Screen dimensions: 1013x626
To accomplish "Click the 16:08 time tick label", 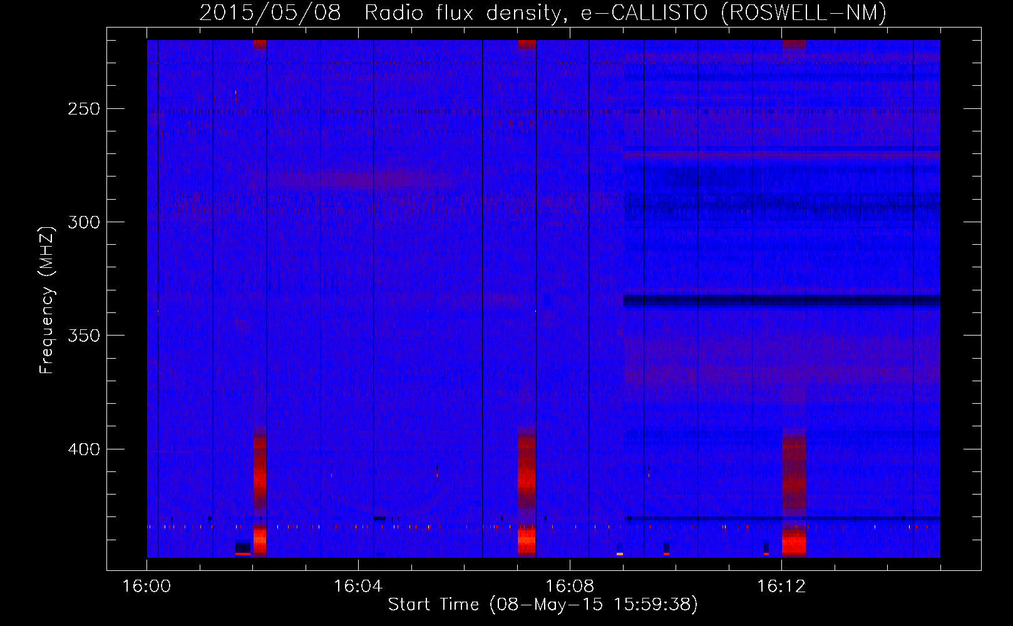I will point(570,587).
